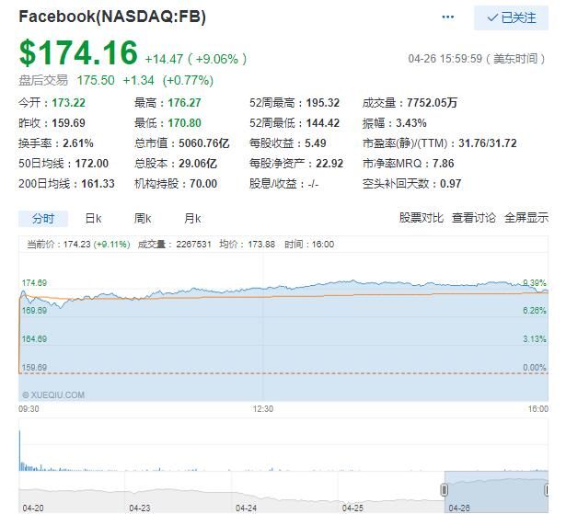The image size is (566, 514).
Task: Click the 04-26 selected range in navigator
Action: click(496, 492)
